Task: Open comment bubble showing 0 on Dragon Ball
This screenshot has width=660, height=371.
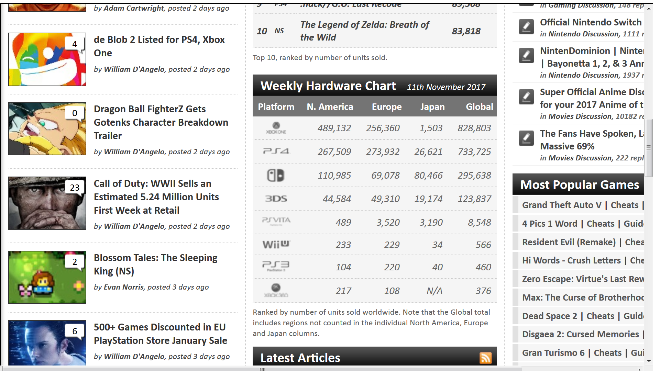Action: pyautogui.click(x=75, y=113)
